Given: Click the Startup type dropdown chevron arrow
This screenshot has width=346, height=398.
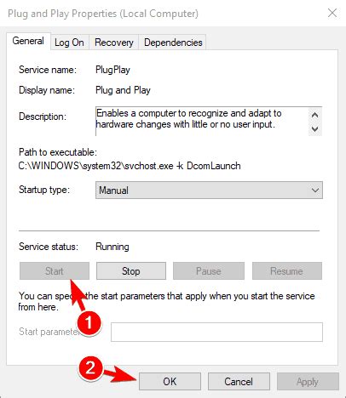Looking at the screenshot, I should pyautogui.click(x=315, y=190).
